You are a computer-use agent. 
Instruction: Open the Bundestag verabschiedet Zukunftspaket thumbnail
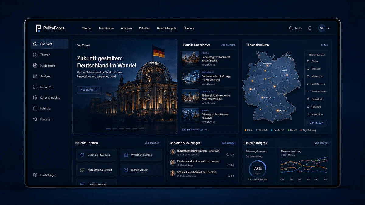pos(190,58)
